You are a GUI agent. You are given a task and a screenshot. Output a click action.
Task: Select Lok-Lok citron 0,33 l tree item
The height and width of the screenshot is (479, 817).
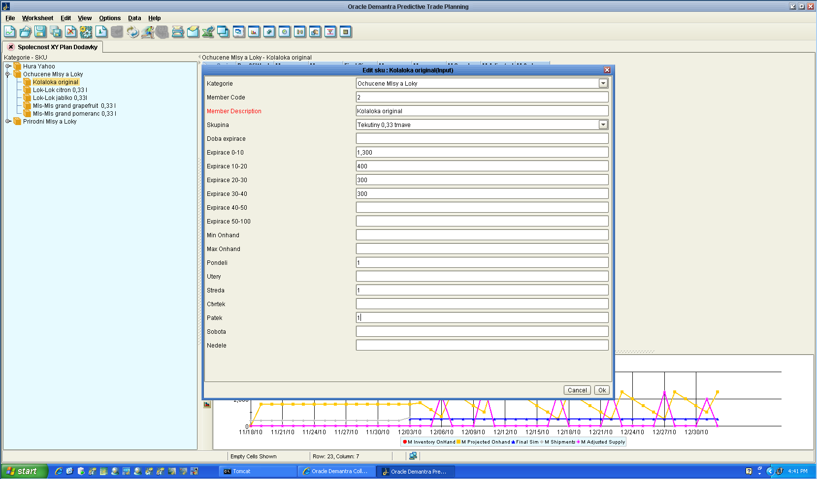[x=60, y=90]
